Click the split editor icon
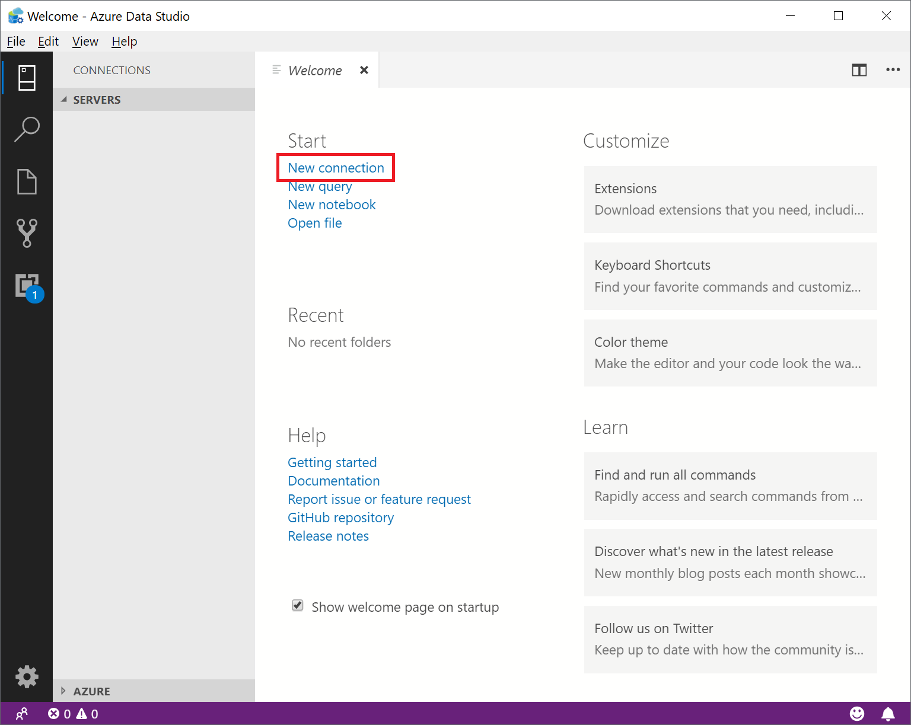911x725 pixels. 859,70
